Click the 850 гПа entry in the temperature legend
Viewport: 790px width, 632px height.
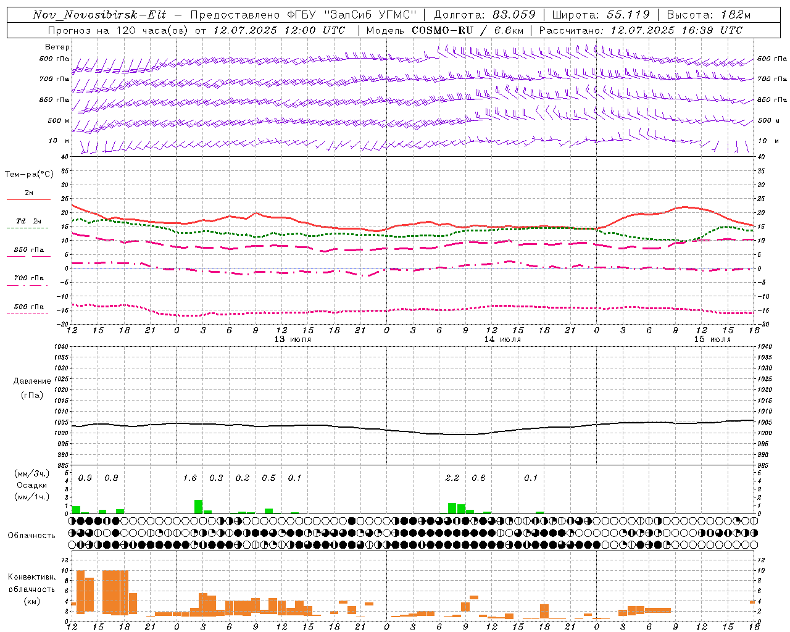[x=29, y=249]
